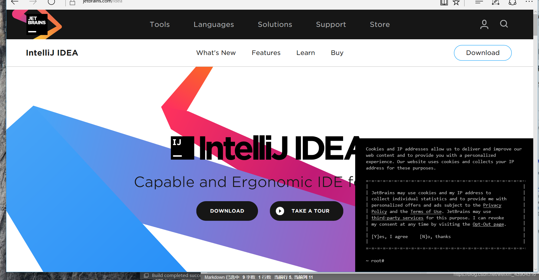Open the Tools menu
The height and width of the screenshot is (280, 539).
[160, 24]
